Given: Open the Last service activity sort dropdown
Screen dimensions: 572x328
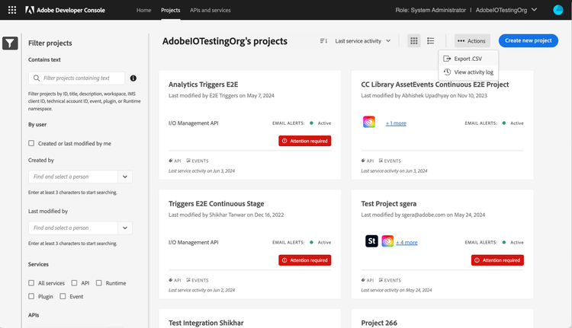Looking at the screenshot, I should (x=362, y=41).
